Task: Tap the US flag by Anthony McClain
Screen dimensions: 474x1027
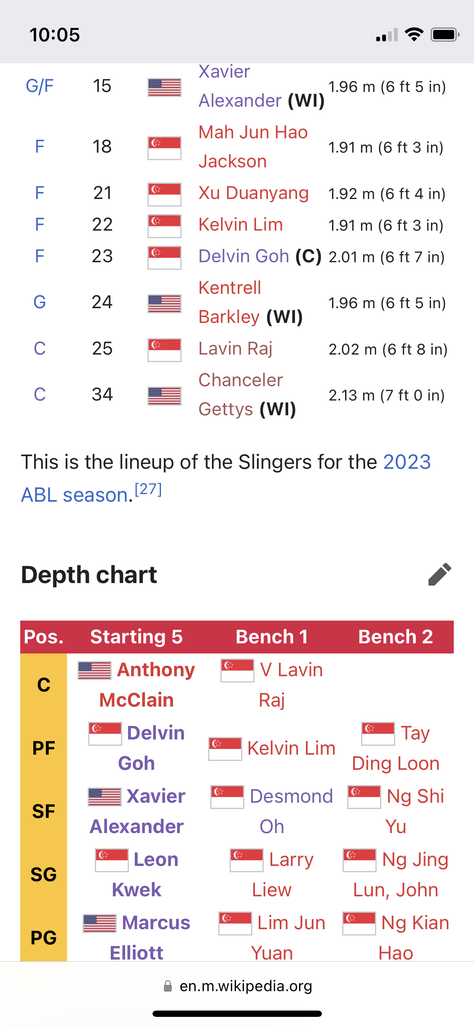Action: point(95,670)
